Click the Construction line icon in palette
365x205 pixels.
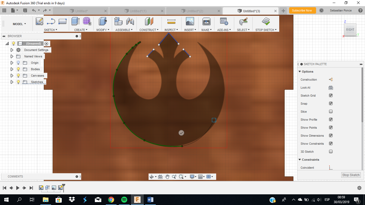[x=331, y=80]
